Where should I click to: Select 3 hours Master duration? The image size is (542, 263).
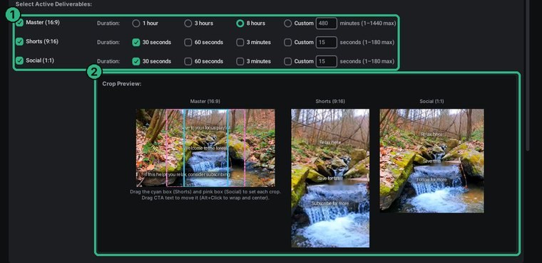coord(188,23)
